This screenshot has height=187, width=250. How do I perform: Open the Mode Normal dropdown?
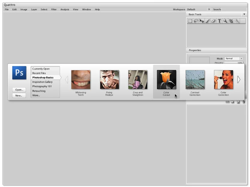pyautogui.click(x=234, y=59)
